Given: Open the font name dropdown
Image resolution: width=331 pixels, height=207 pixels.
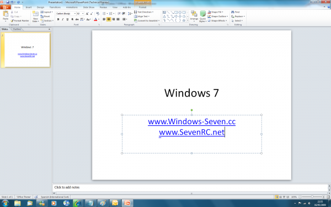Looking at the screenshot, I should 74,13.
